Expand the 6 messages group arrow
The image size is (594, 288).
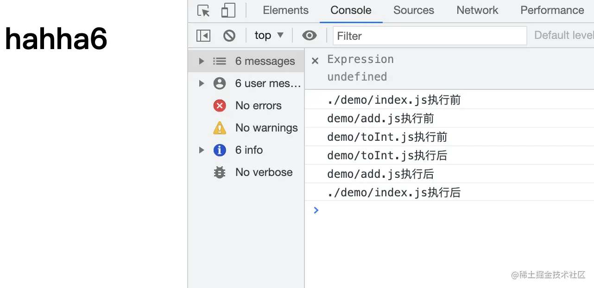click(x=201, y=61)
